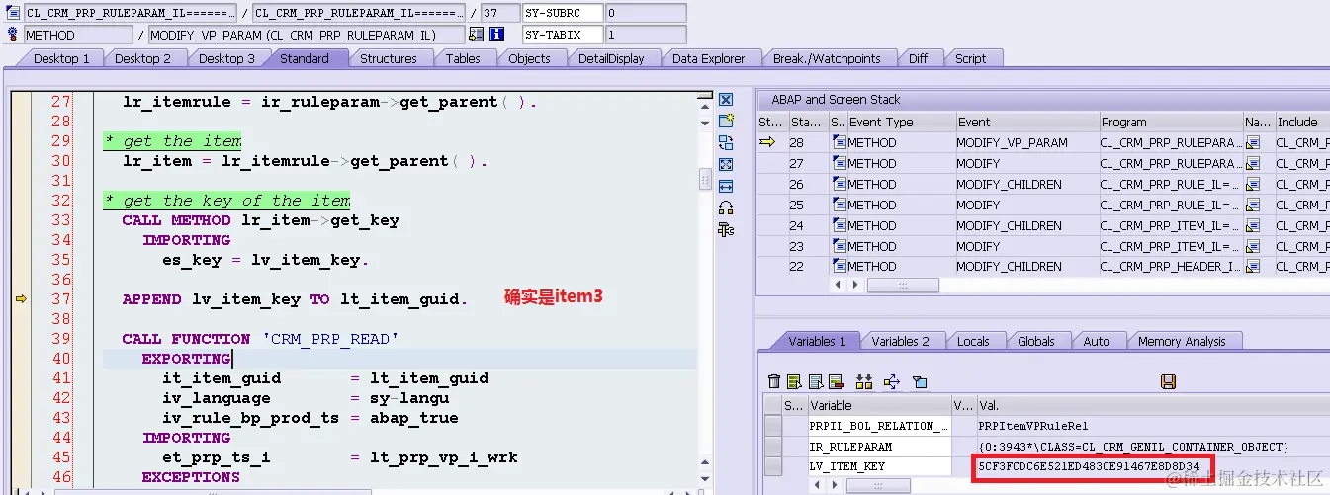Click line 39 CALL FUNCTION 'CRM_PRP_READ'

pos(260,339)
